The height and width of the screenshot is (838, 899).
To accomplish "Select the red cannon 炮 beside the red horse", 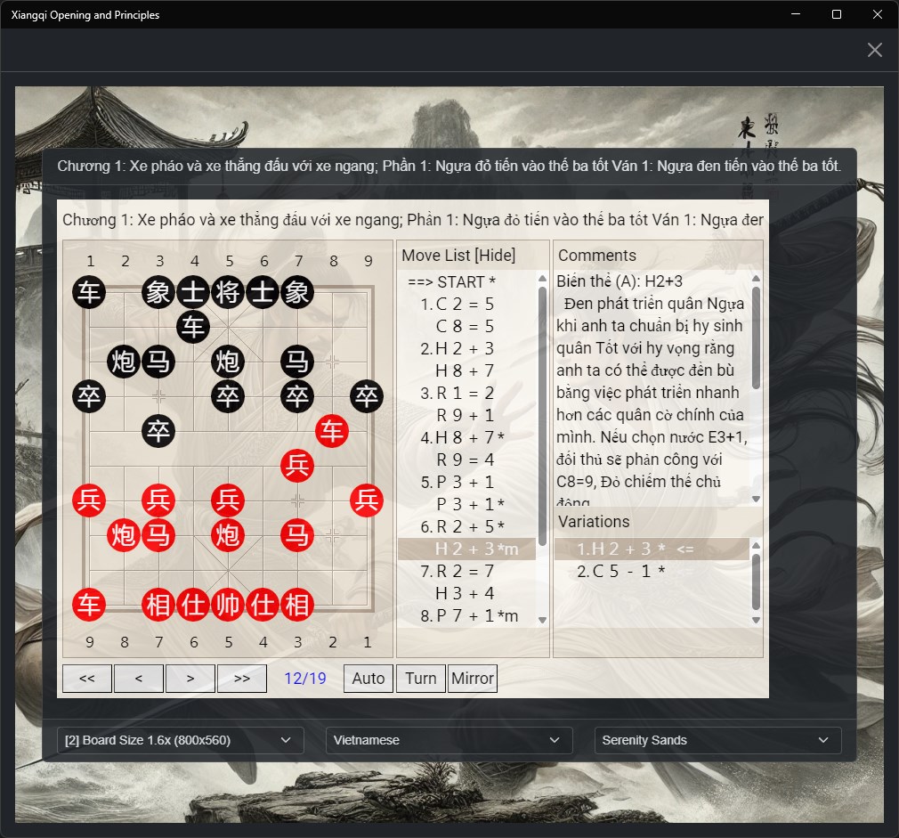I will [123, 535].
